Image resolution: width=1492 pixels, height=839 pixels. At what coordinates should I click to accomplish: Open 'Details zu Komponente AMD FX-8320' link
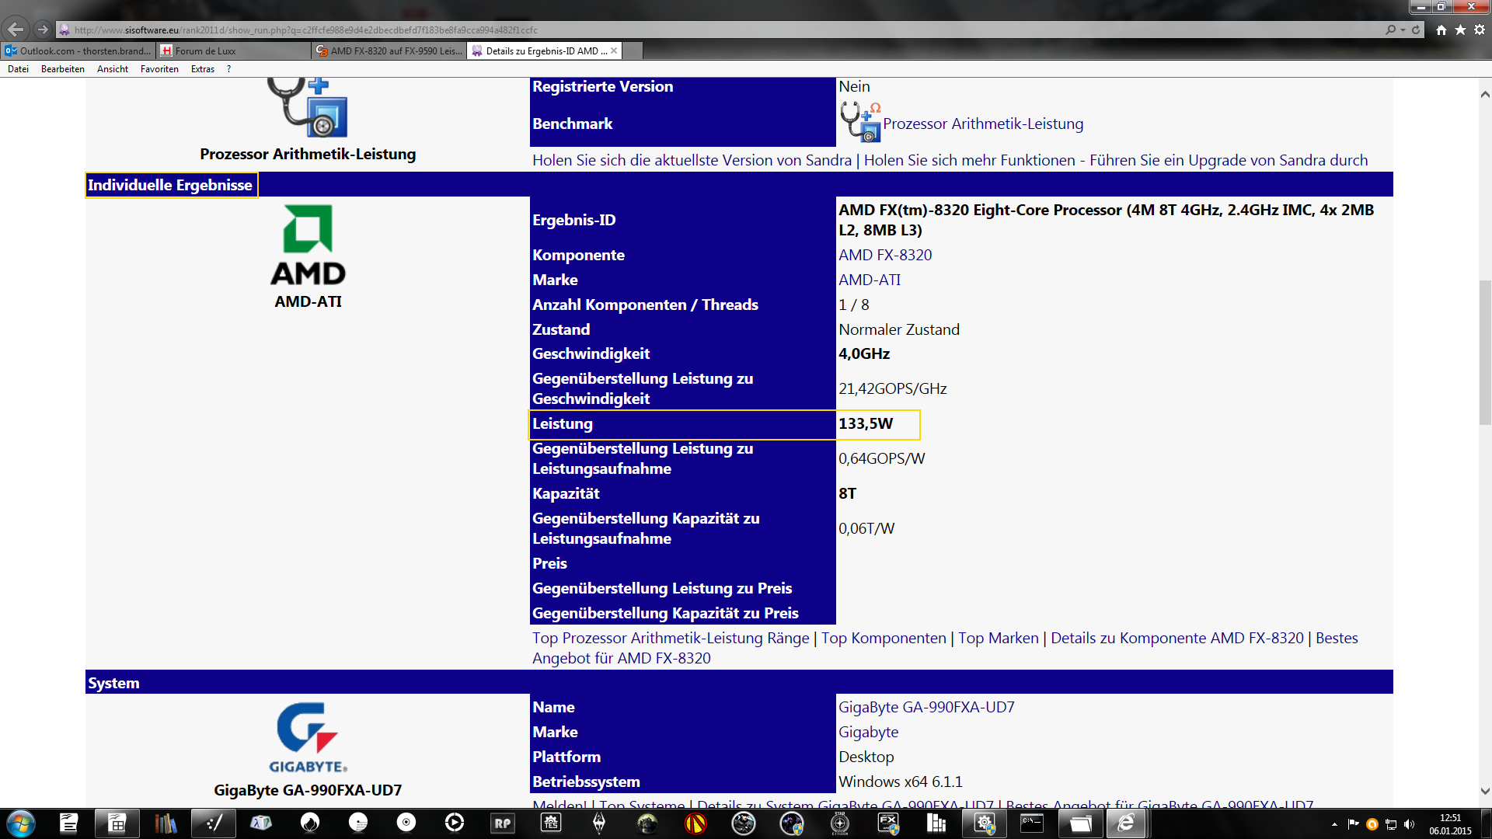pyautogui.click(x=1177, y=638)
